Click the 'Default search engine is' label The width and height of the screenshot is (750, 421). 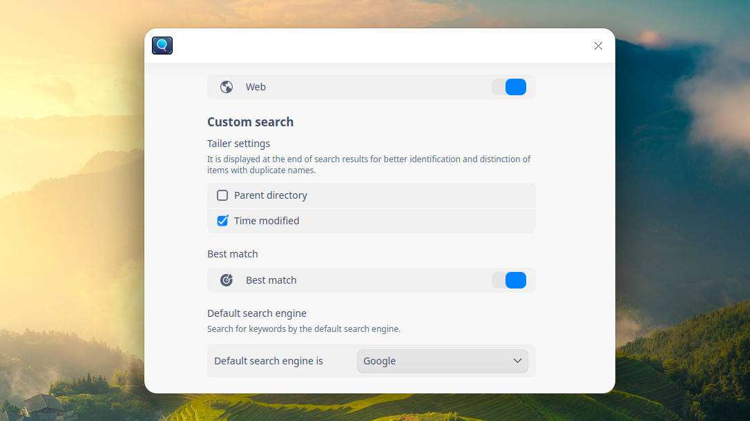(x=269, y=361)
